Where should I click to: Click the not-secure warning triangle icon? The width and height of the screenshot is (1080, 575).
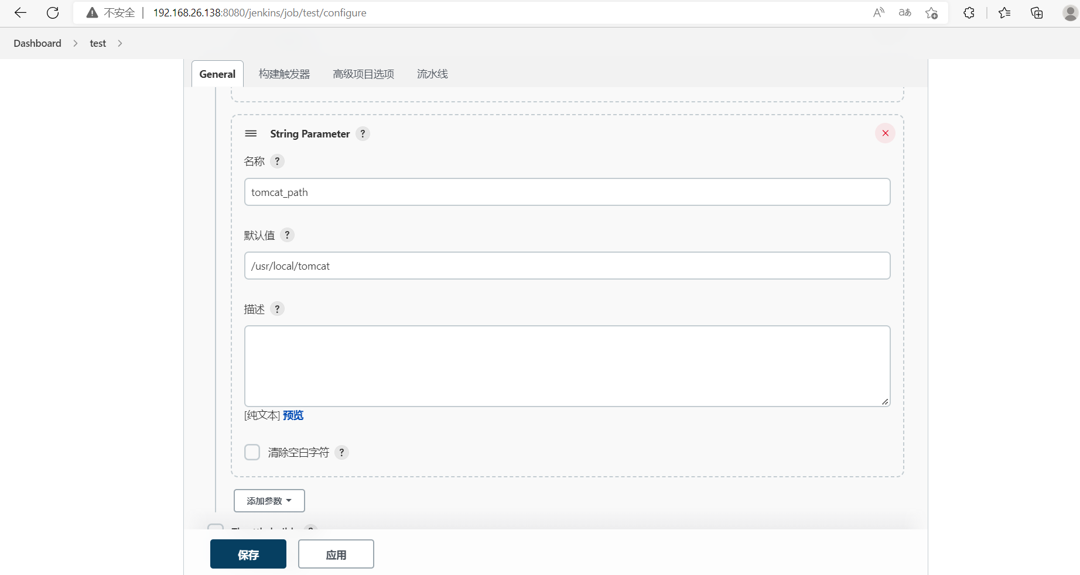tap(92, 13)
